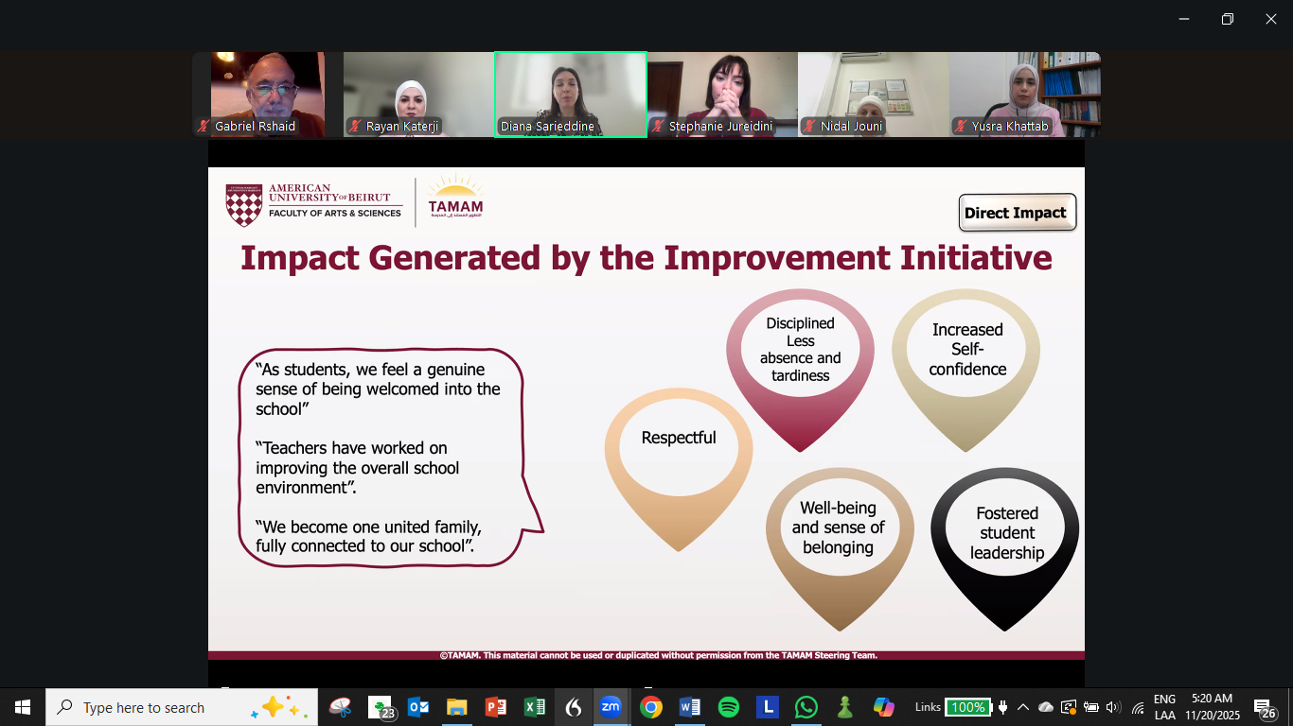
Task: Click the Windows Start button
Action: pos(23,707)
